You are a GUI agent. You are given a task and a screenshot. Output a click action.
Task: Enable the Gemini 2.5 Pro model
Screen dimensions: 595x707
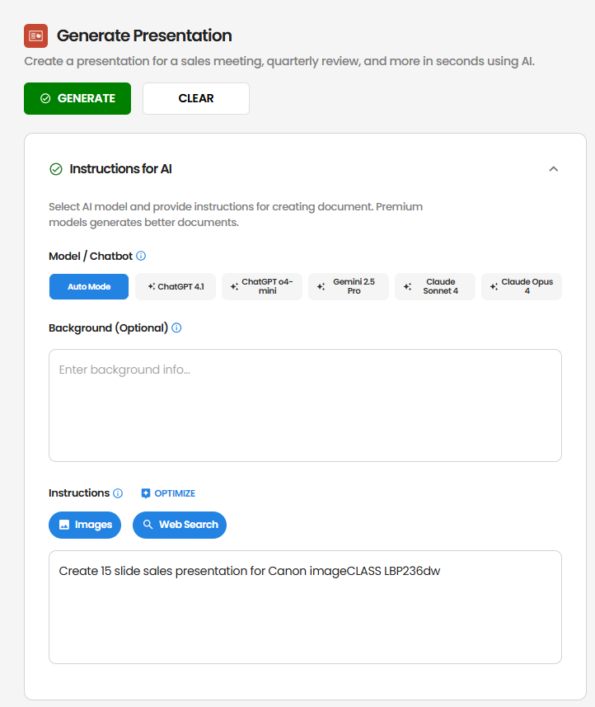point(348,286)
